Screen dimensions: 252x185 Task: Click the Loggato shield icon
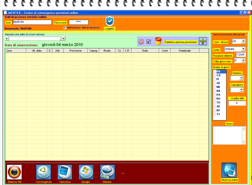click(x=110, y=21)
